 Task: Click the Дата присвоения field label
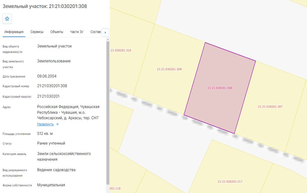click(x=14, y=77)
